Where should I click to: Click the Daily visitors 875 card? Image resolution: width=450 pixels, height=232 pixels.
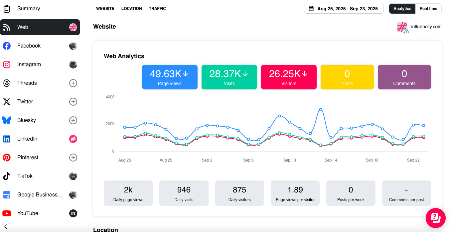(239, 193)
